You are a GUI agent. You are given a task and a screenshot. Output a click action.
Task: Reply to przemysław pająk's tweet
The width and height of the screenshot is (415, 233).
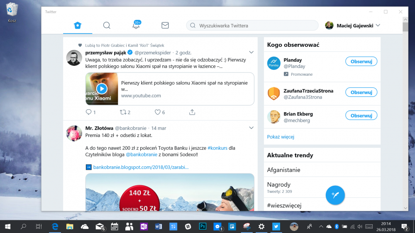pos(88,112)
